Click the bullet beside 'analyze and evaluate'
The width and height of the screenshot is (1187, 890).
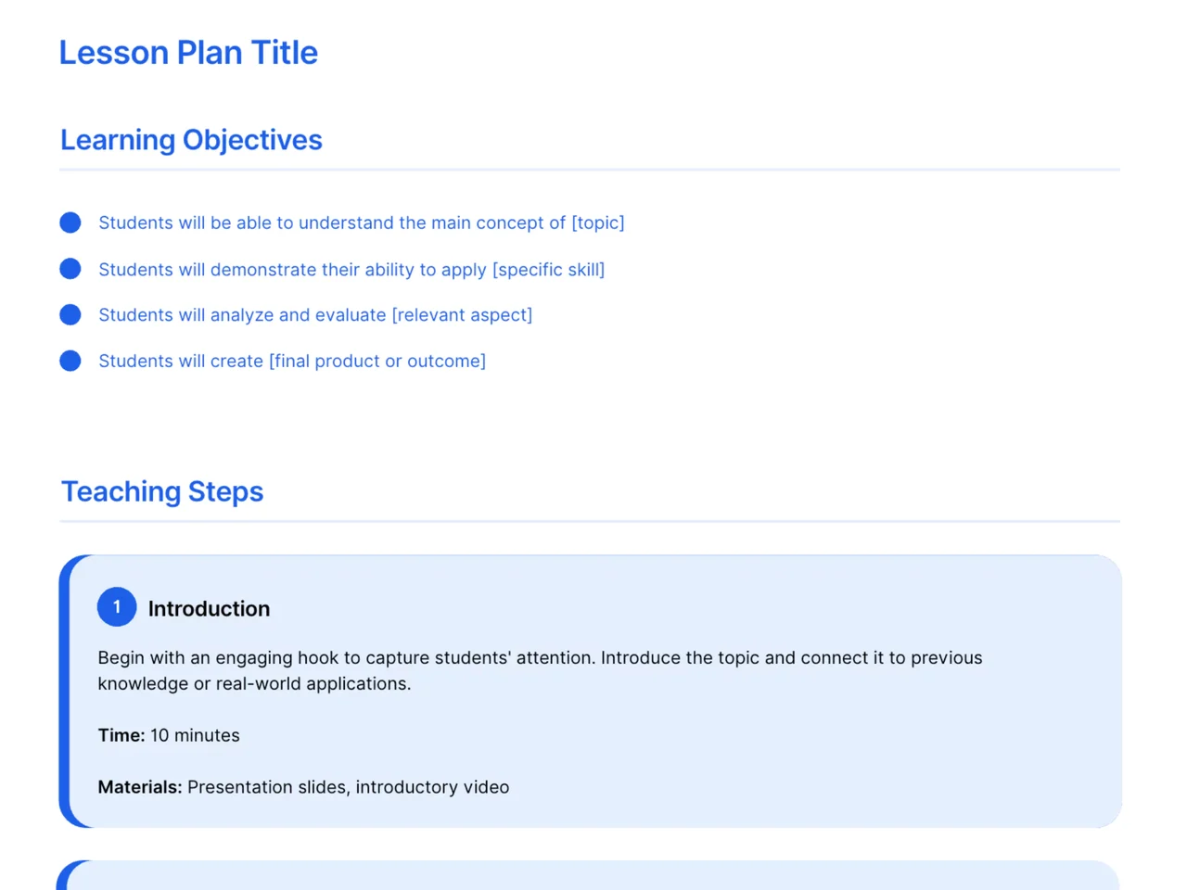pyautogui.click(x=70, y=314)
